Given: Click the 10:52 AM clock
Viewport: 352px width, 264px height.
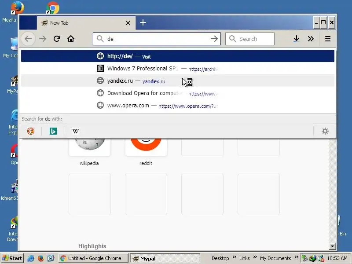Looking at the screenshot, I should click(337, 258).
